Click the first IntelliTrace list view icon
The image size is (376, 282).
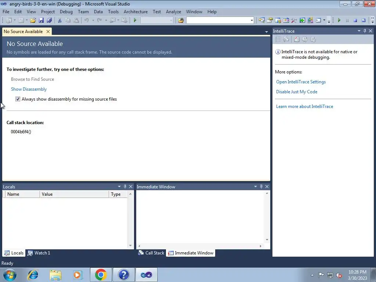pos(278,39)
